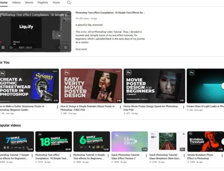Open Simple Brutalism Photo Effect in Photoshop title
The width and height of the screenshot is (224, 171).
click(200, 157)
